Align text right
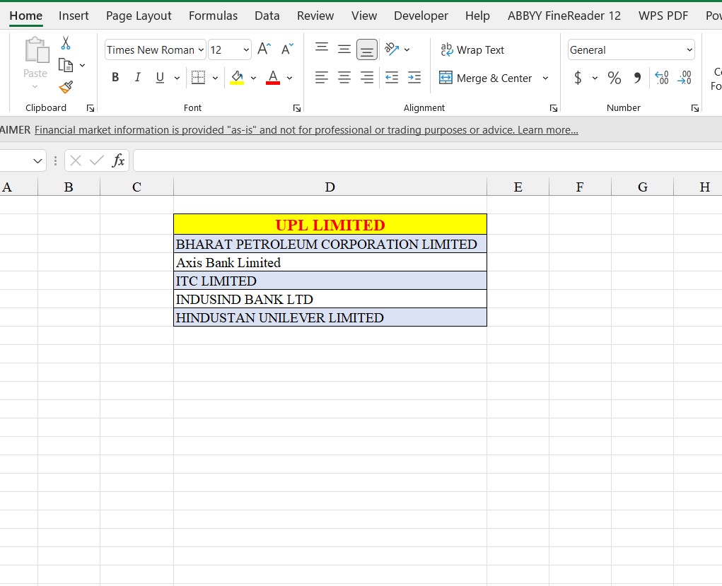722x586 pixels. (367, 77)
